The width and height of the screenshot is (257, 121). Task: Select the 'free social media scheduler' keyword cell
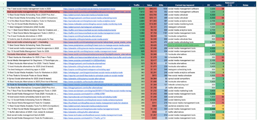(x=186, y=76)
